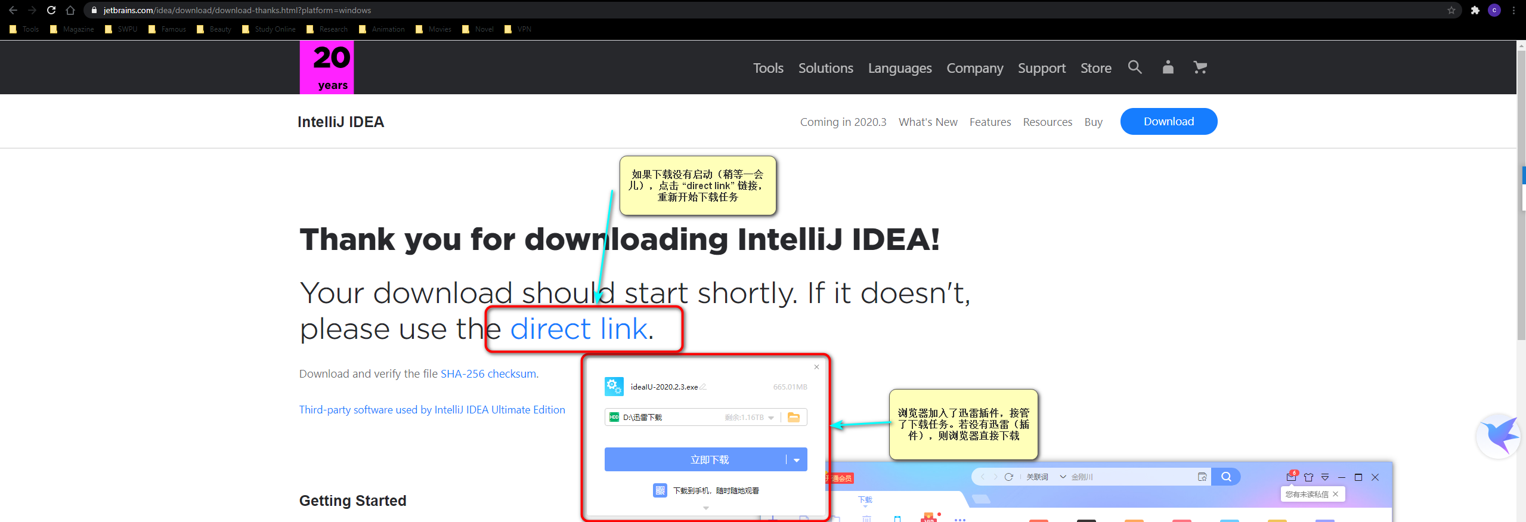Select the 下载 tab in Xunlei window
The width and height of the screenshot is (1526, 522).
tap(865, 500)
